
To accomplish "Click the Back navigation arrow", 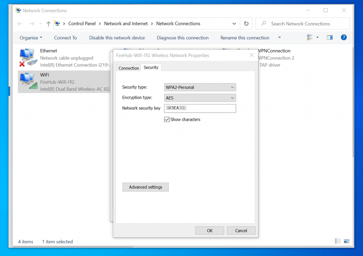I will (x=20, y=24).
